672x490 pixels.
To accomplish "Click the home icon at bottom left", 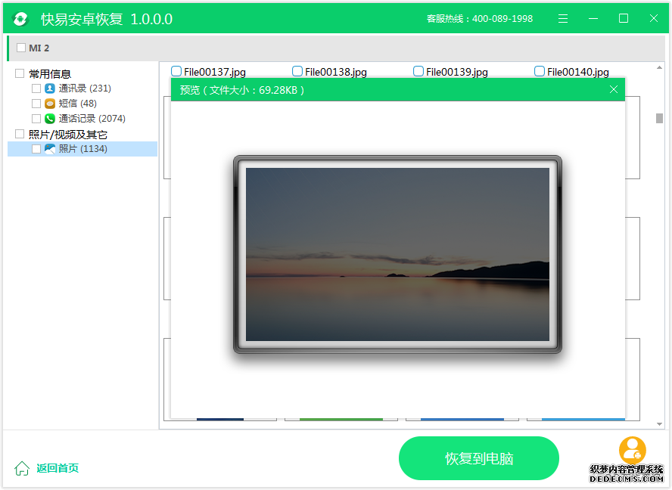I will [22, 468].
